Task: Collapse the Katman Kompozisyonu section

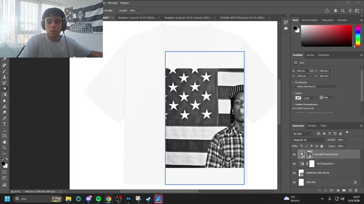Action: [x=293, y=104]
